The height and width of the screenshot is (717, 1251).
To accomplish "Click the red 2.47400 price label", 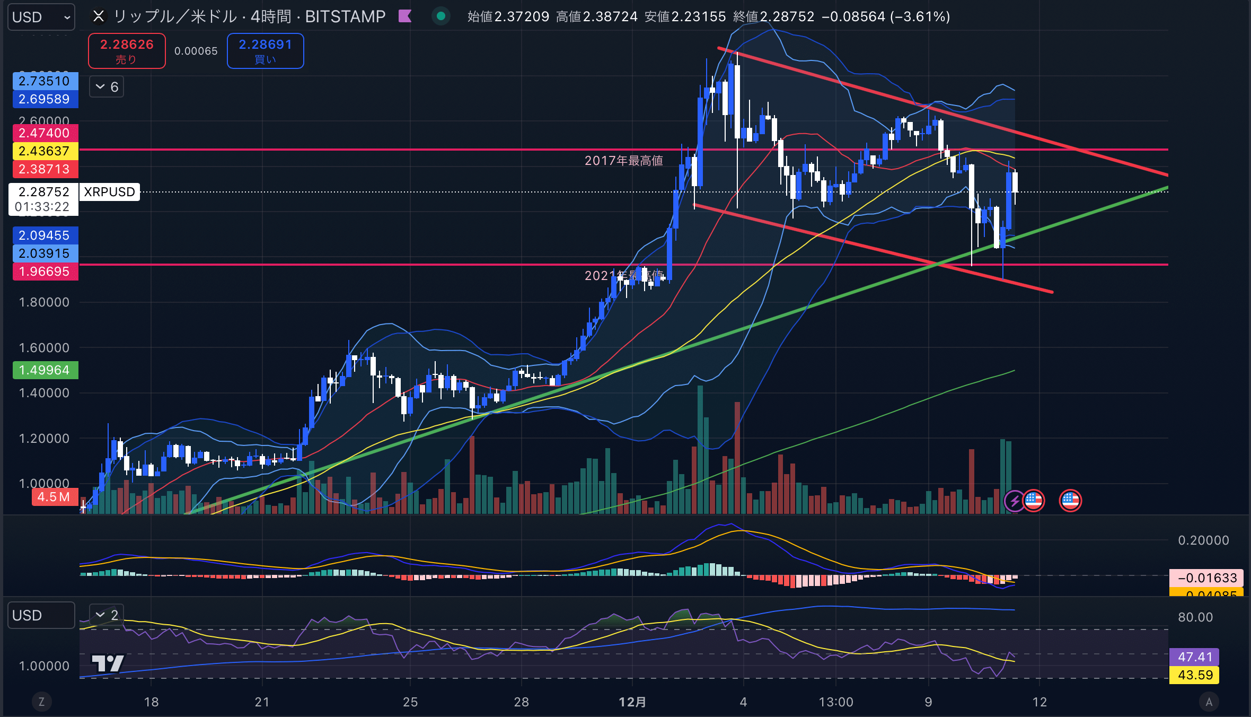I will [45, 133].
